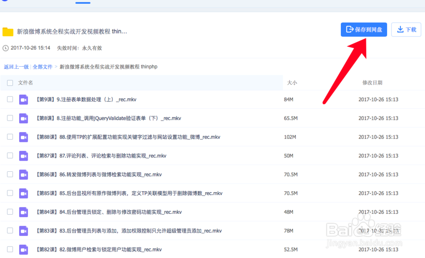Click the 保存到网盘 button
Viewport: 425px width, 258px height.
click(364, 29)
